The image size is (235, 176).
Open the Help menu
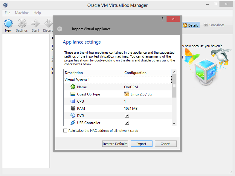click(x=37, y=13)
